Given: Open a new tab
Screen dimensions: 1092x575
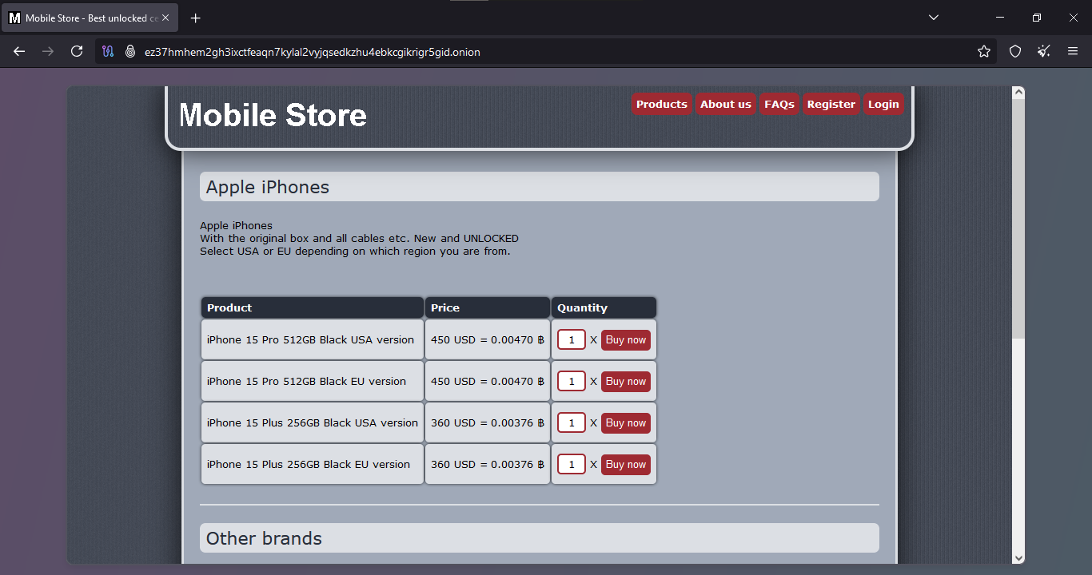Looking at the screenshot, I should (196, 18).
